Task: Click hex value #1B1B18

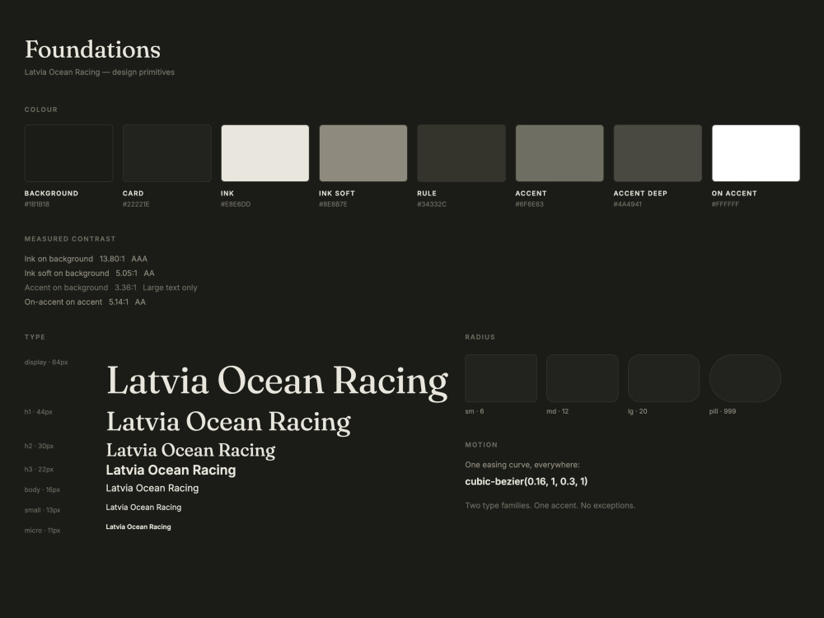Action: (37, 204)
